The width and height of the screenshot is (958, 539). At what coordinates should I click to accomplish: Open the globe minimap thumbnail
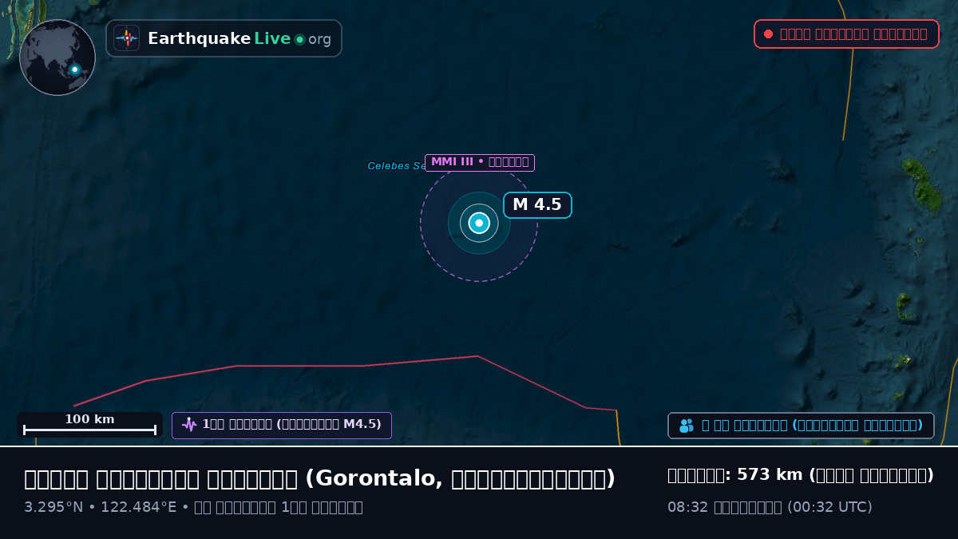(57, 57)
